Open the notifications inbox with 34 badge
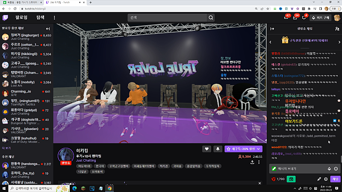The width and height of the screenshot is (342, 192). pos(295,18)
